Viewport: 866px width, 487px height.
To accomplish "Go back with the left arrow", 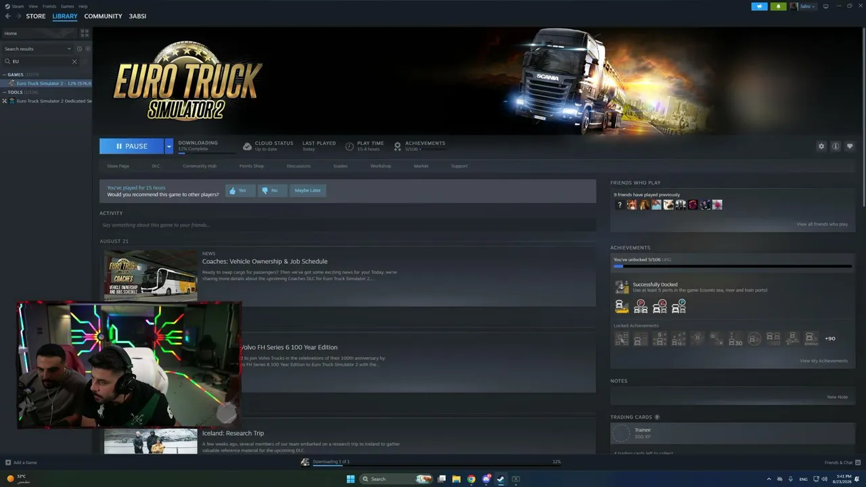I will coord(8,16).
